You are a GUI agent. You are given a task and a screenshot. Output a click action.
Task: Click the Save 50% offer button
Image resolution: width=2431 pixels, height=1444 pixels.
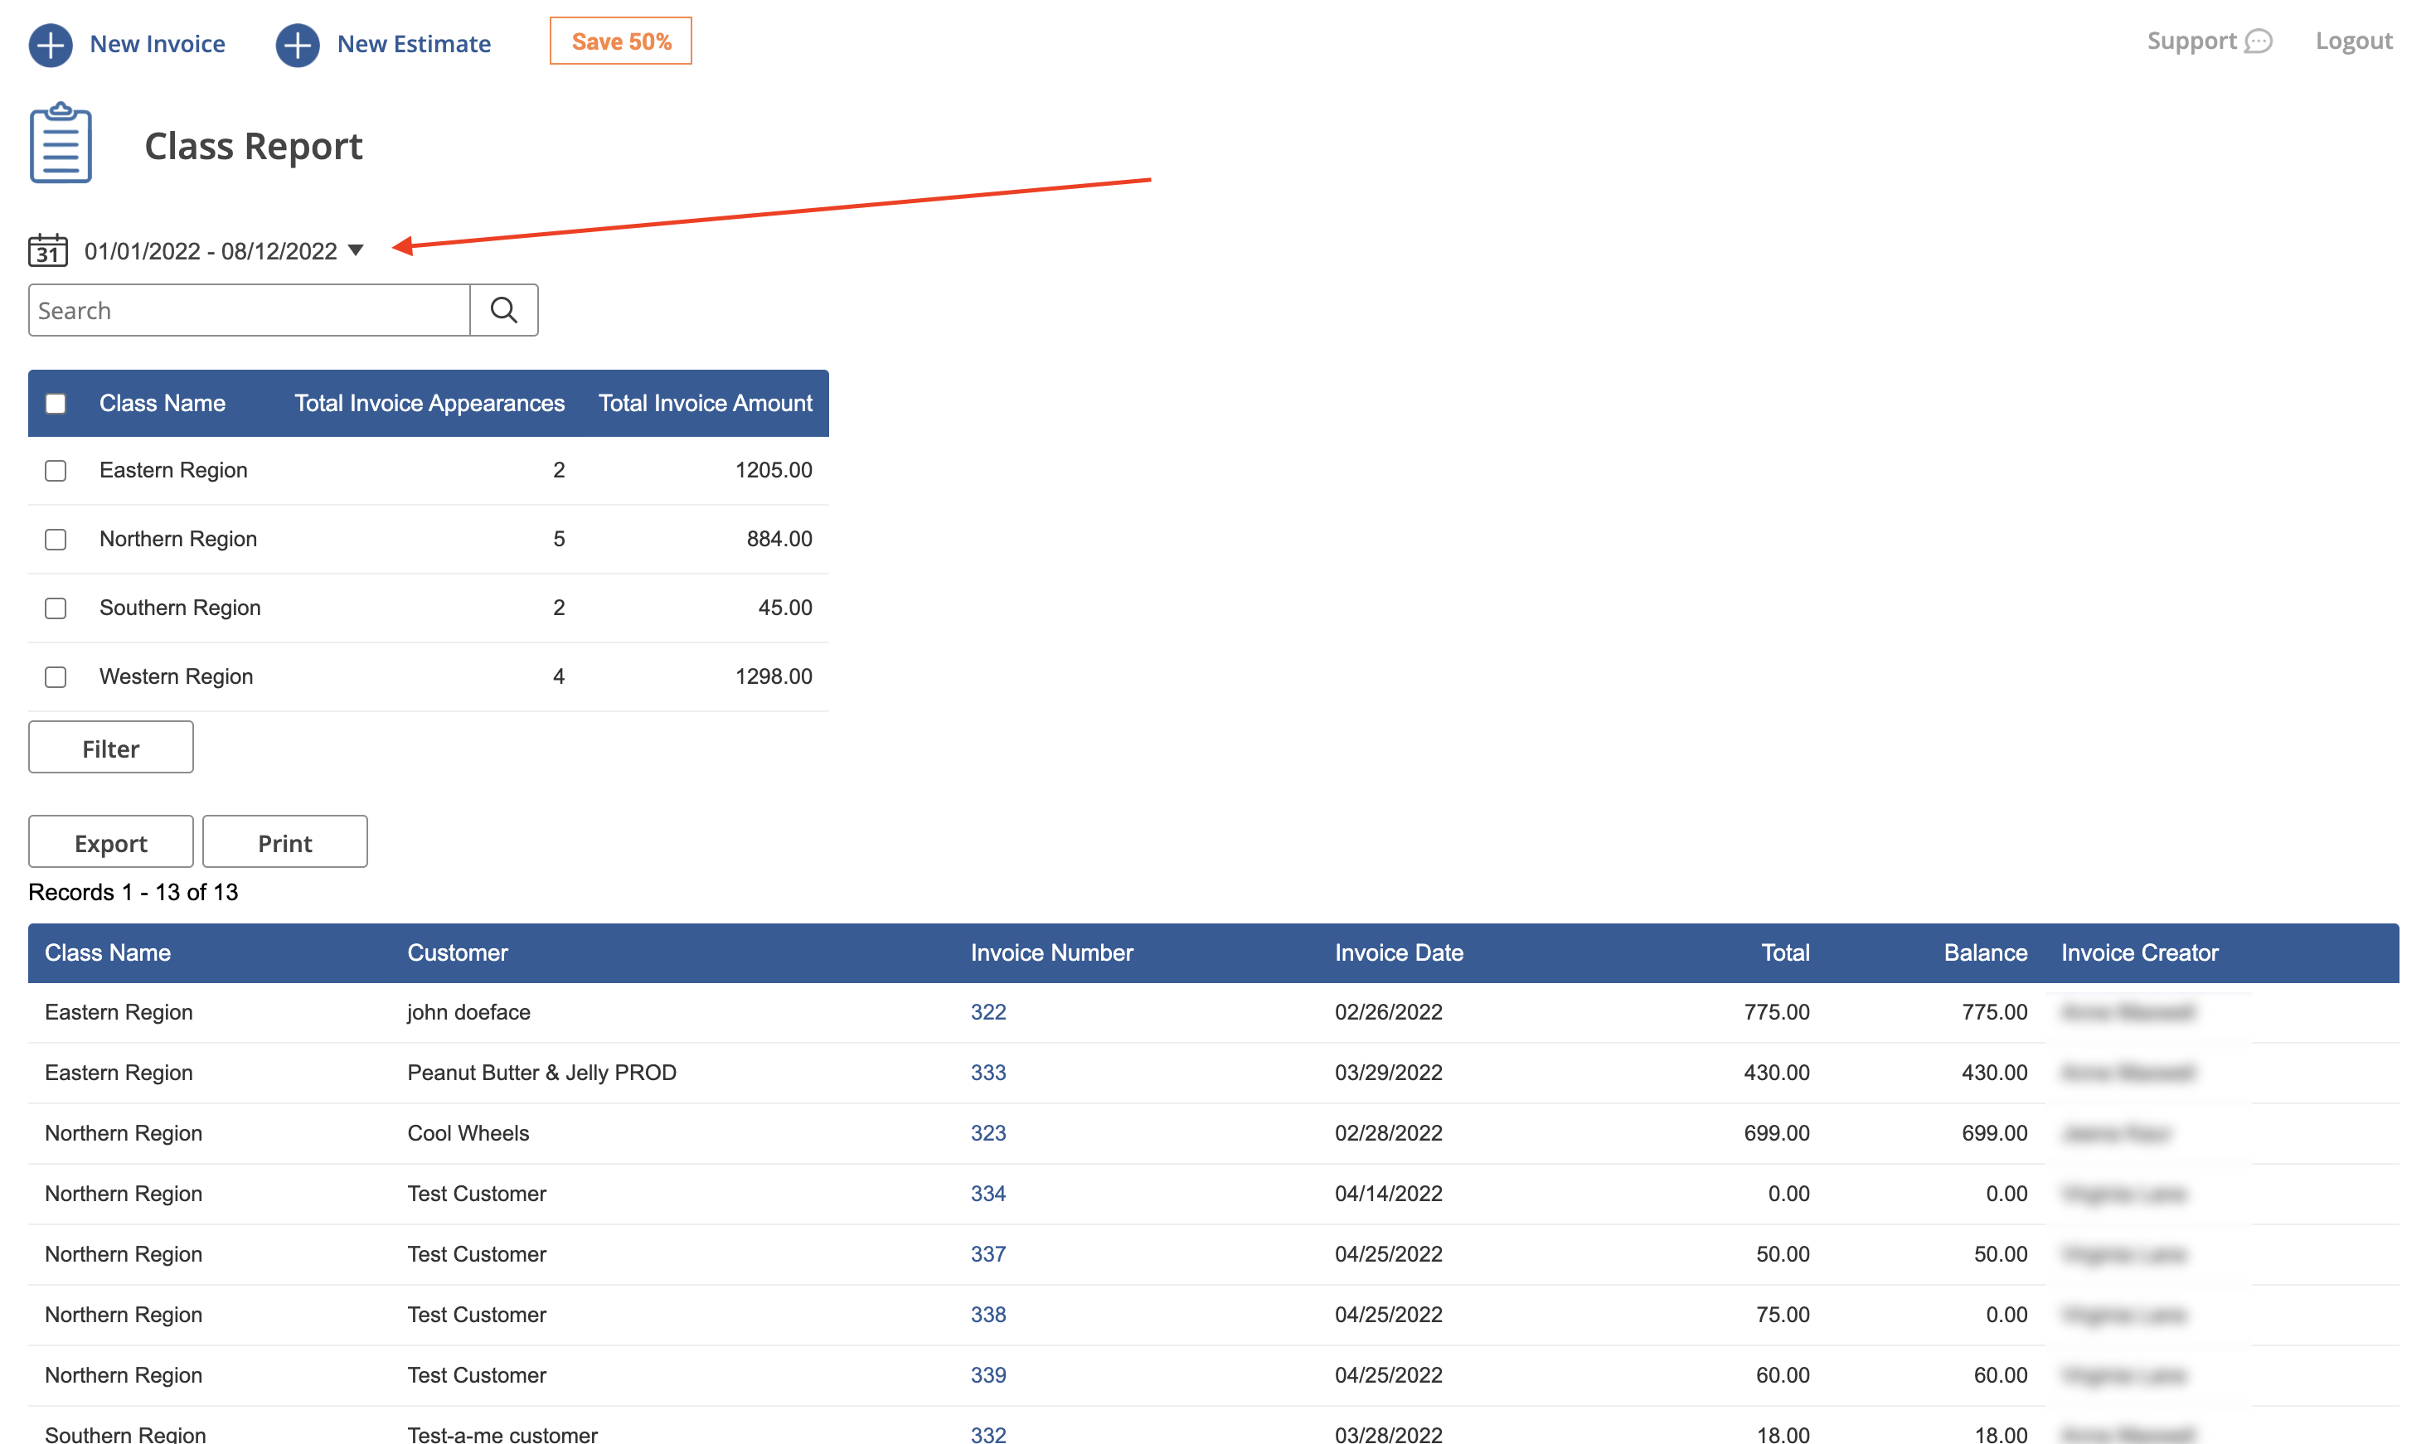621,41
